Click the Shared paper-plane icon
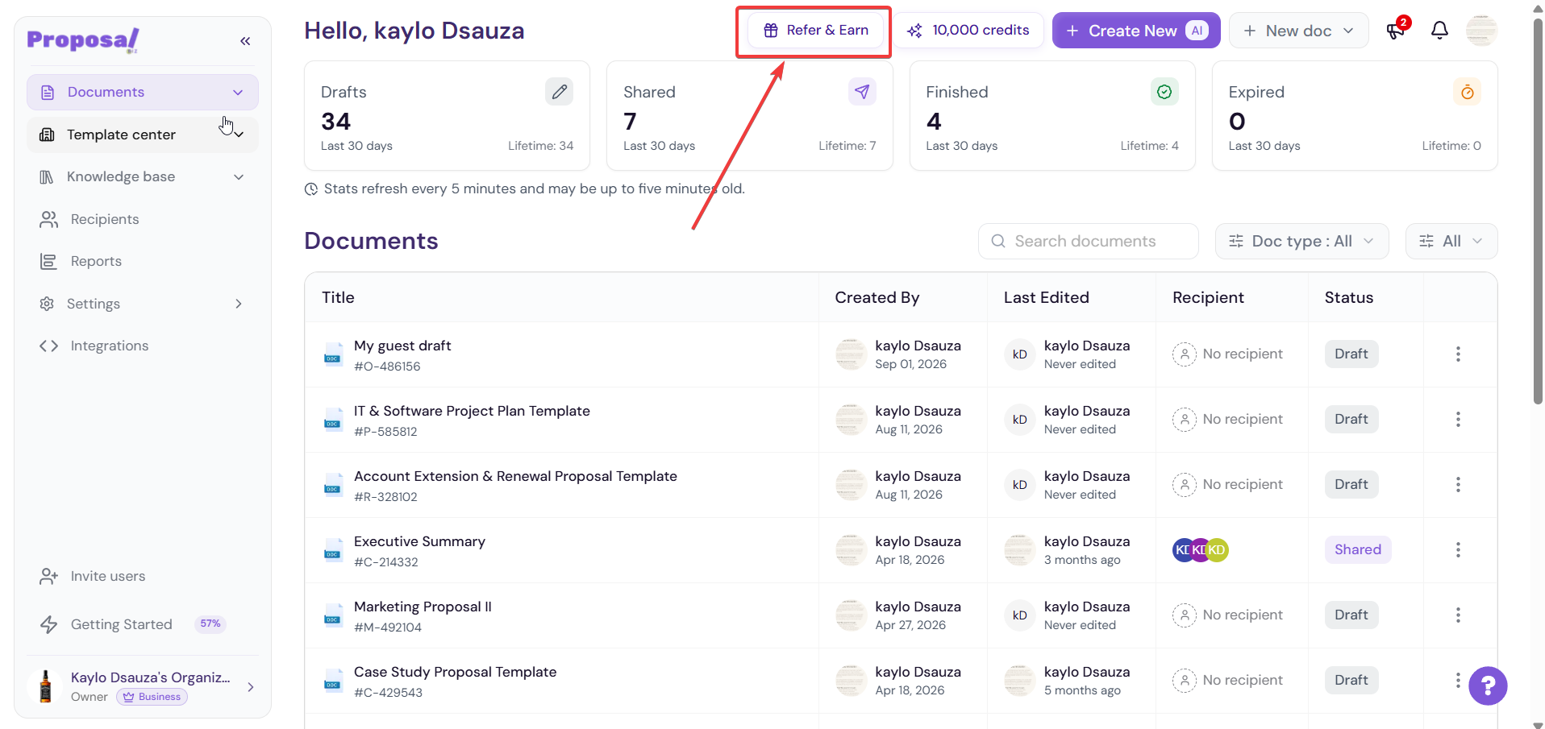The height and width of the screenshot is (729, 1545). click(862, 92)
